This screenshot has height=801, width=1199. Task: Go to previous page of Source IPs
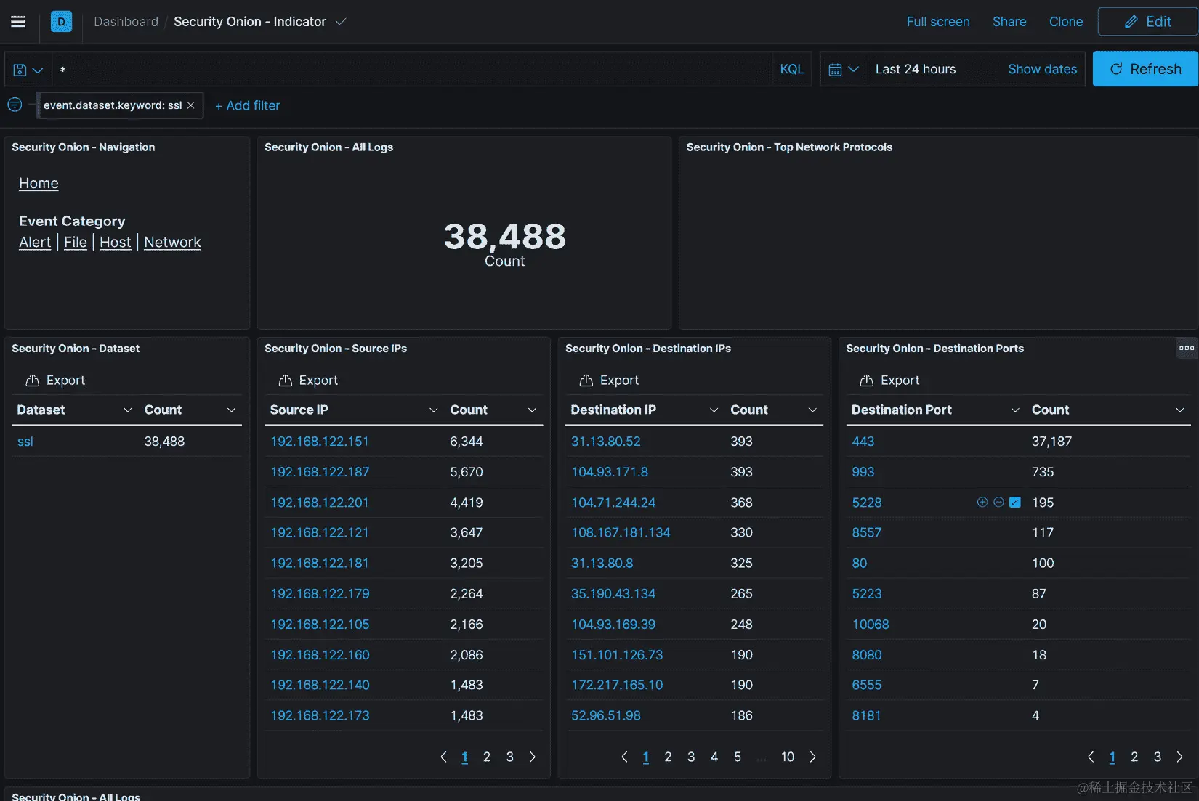[x=443, y=757]
